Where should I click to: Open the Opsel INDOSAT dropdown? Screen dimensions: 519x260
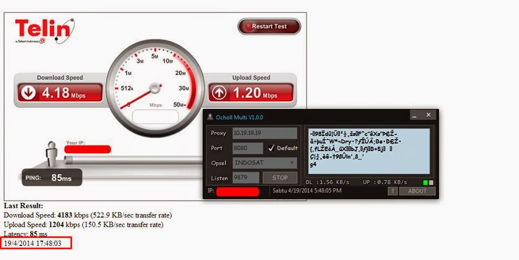pyautogui.click(x=265, y=163)
